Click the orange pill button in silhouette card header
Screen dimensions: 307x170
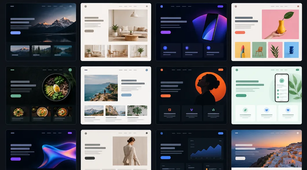(x=221, y=70)
